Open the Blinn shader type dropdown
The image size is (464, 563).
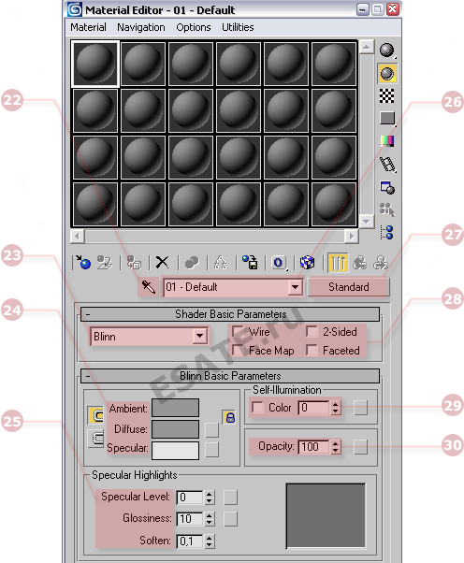click(199, 337)
